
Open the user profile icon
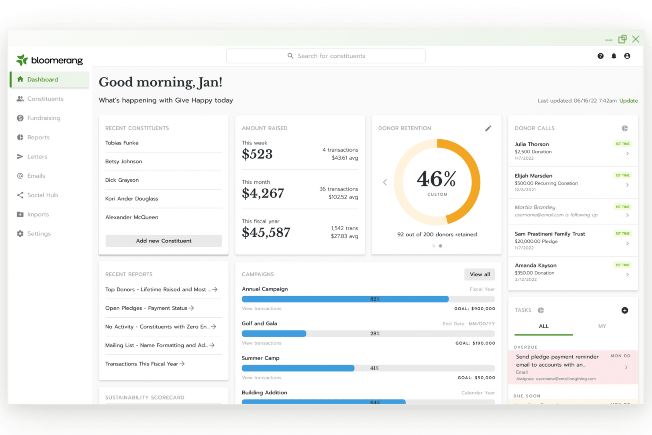click(627, 56)
